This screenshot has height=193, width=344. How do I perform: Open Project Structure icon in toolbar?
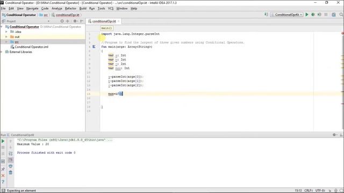[334, 14]
